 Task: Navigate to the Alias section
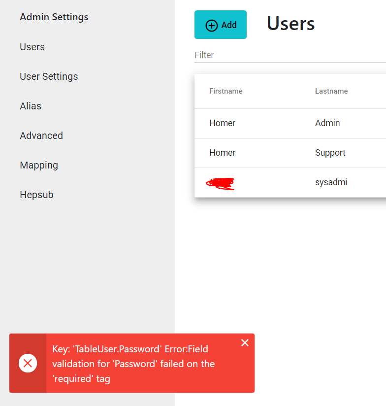[31, 106]
